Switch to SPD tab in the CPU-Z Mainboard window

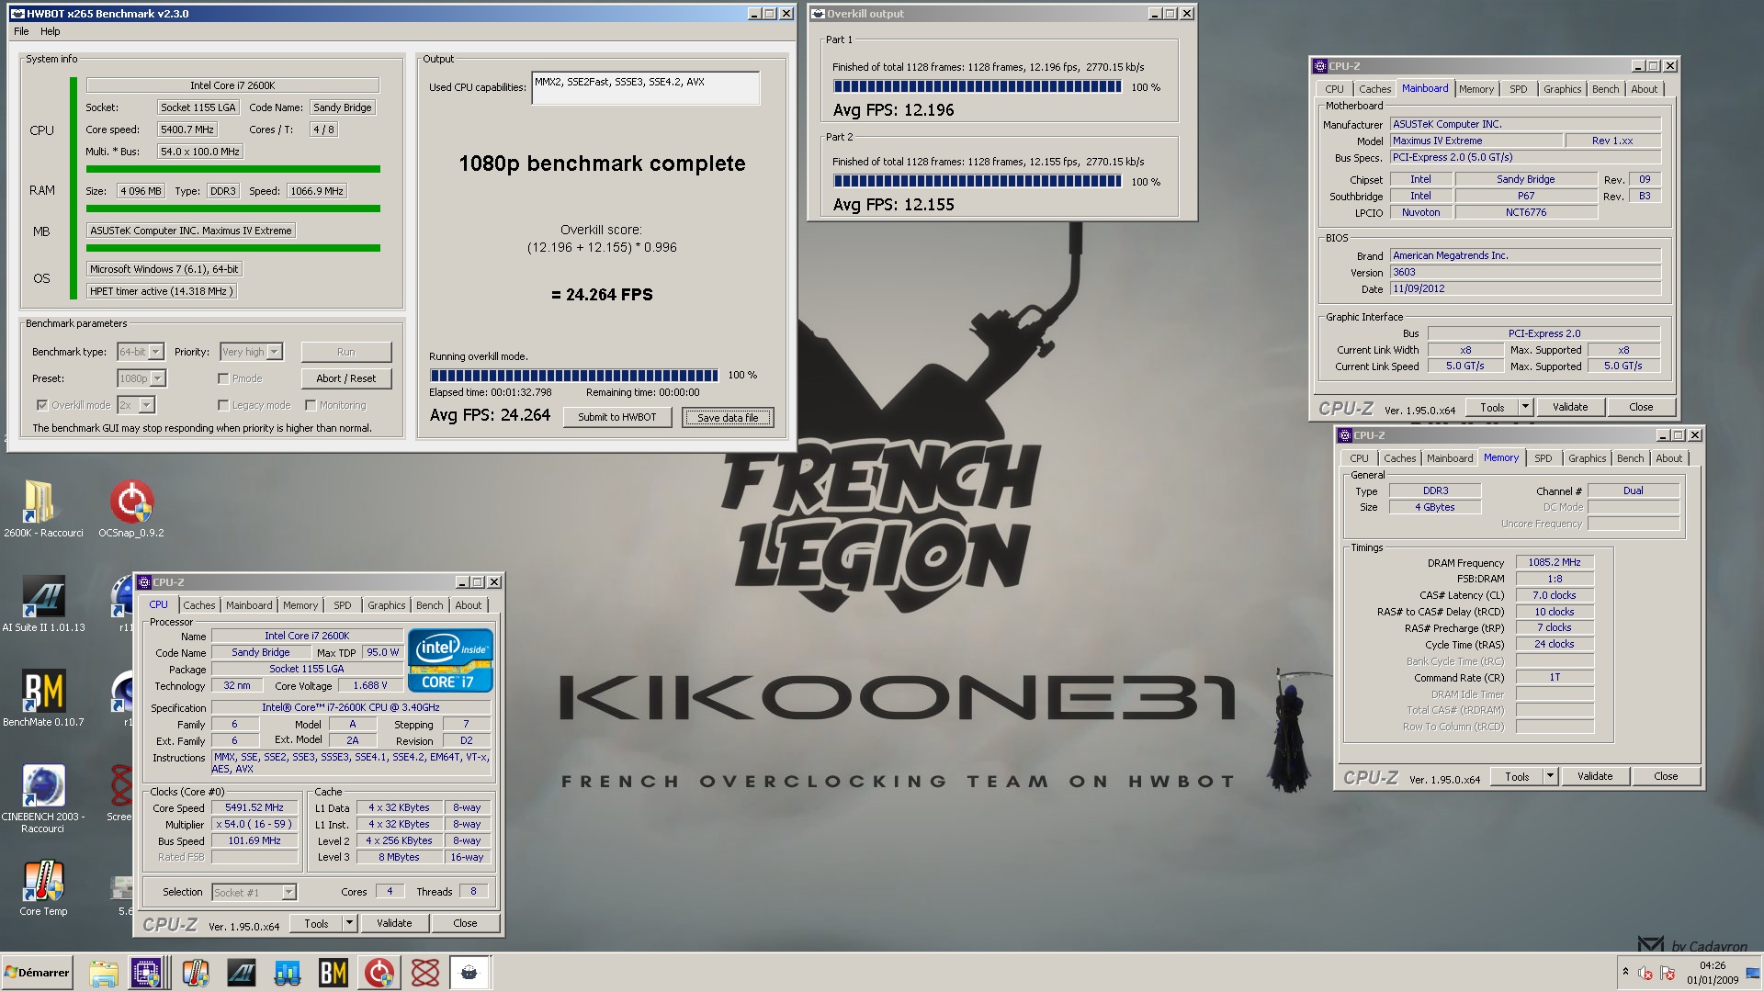coord(1518,89)
